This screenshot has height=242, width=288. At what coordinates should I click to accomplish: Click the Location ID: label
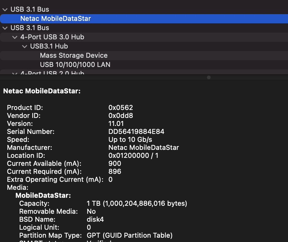(26, 155)
